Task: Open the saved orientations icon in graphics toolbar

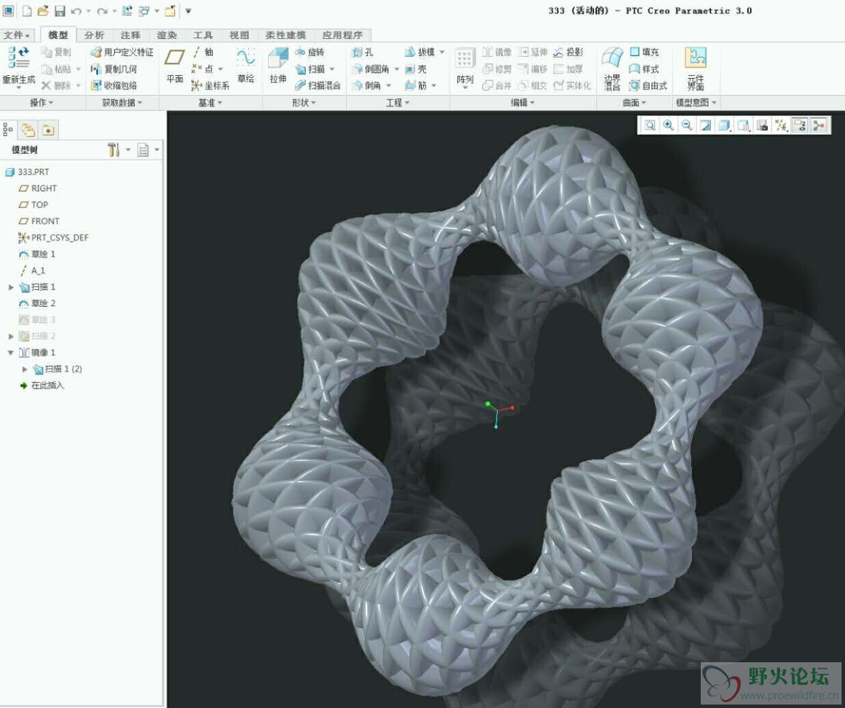Action: tap(743, 125)
